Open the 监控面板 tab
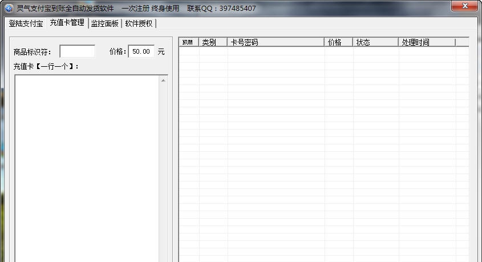 [105, 23]
